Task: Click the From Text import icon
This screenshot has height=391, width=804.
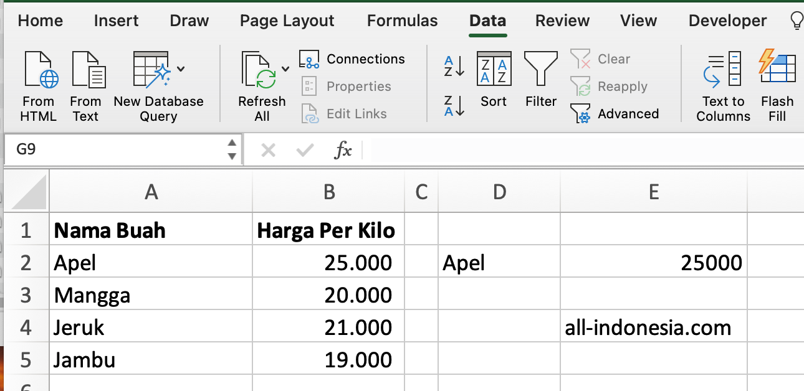Action: 86,70
